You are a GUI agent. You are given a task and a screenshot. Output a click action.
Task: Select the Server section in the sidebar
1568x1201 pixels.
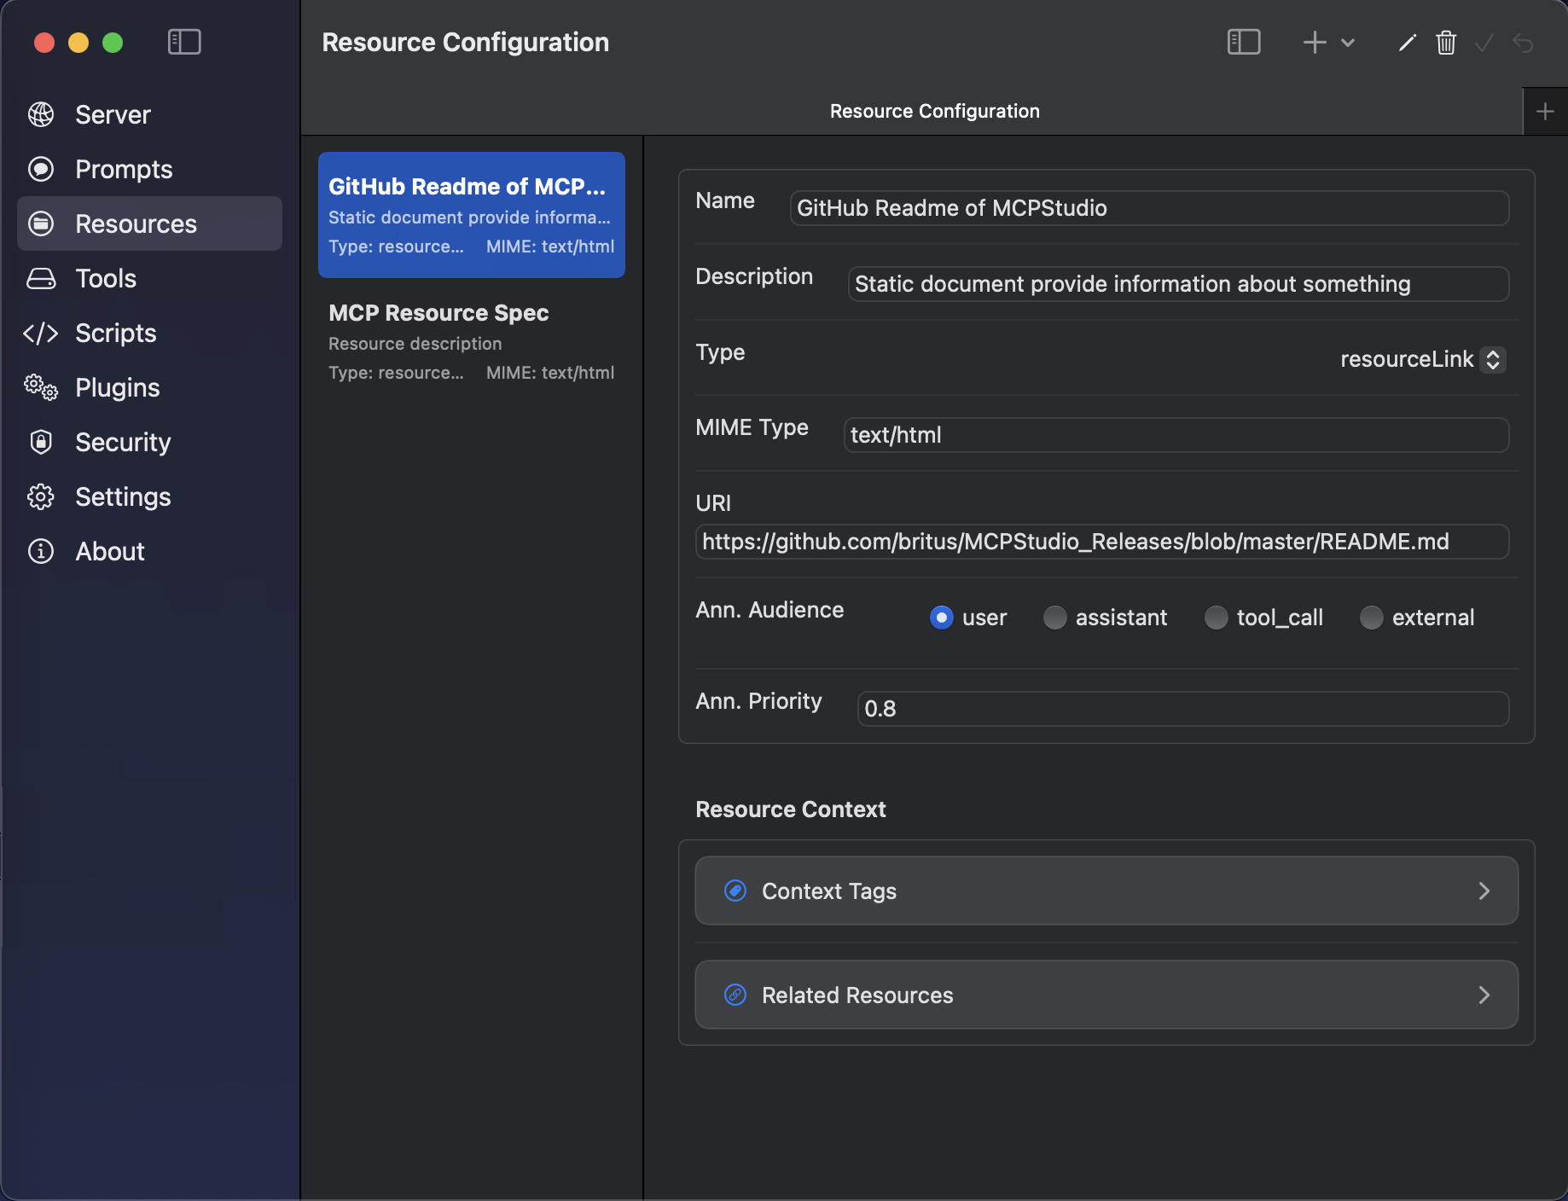(x=112, y=114)
